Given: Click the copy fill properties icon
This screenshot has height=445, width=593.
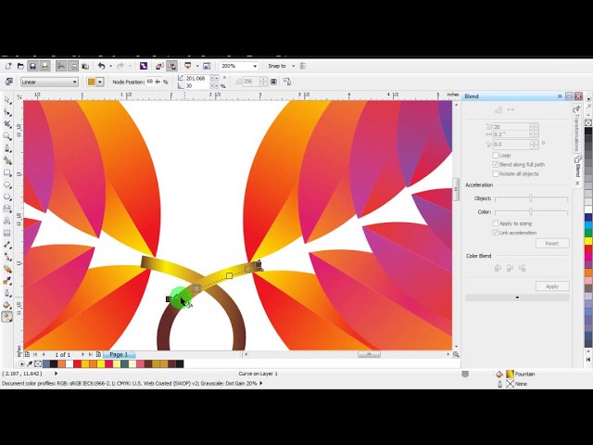Looking at the screenshot, I should pyautogui.click(x=287, y=82).
